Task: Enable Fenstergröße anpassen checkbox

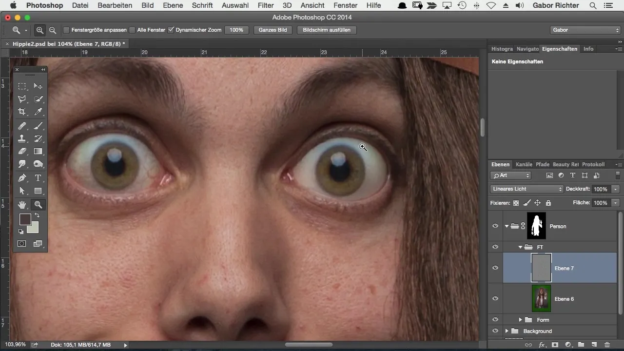Action: [x=66, y=30]
